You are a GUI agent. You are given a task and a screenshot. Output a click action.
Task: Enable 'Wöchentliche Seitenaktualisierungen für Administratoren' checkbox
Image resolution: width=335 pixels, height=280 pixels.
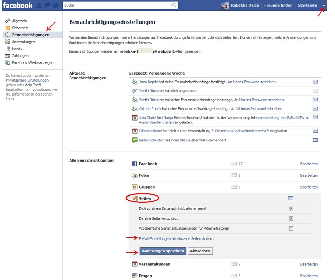coord(291,229)
